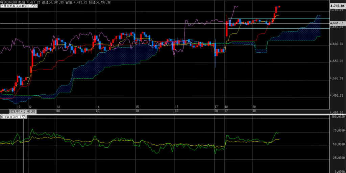Screen dimensions: 346x173
Task: Click the 25.0000 level on RSI scale
Action: coord(337,158)
